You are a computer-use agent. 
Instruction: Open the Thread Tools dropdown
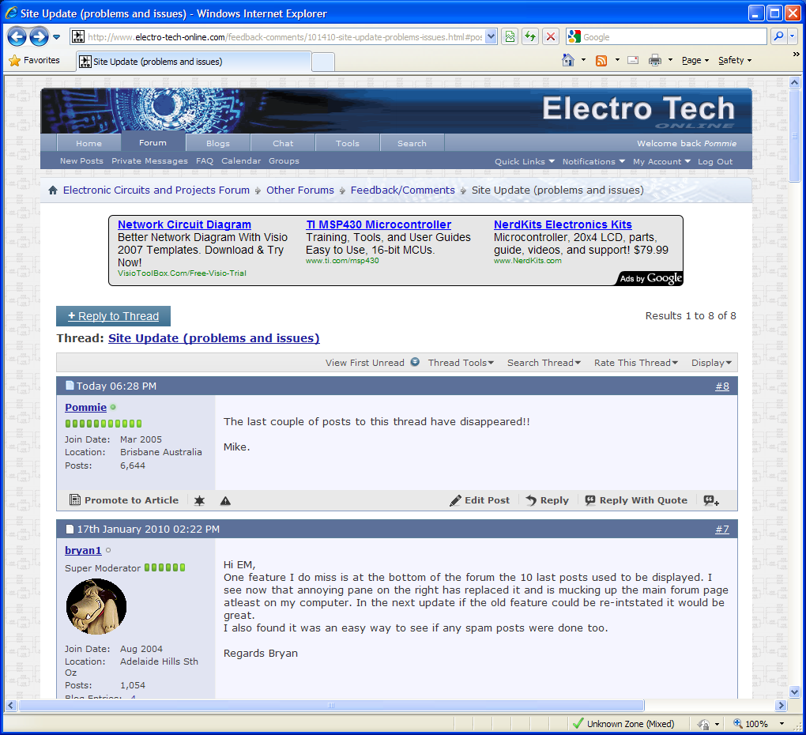pos(461,362)
